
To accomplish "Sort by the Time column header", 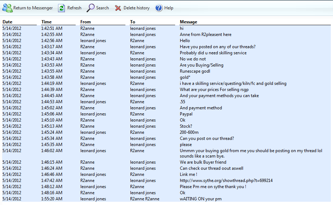I will tap(46, 22).
